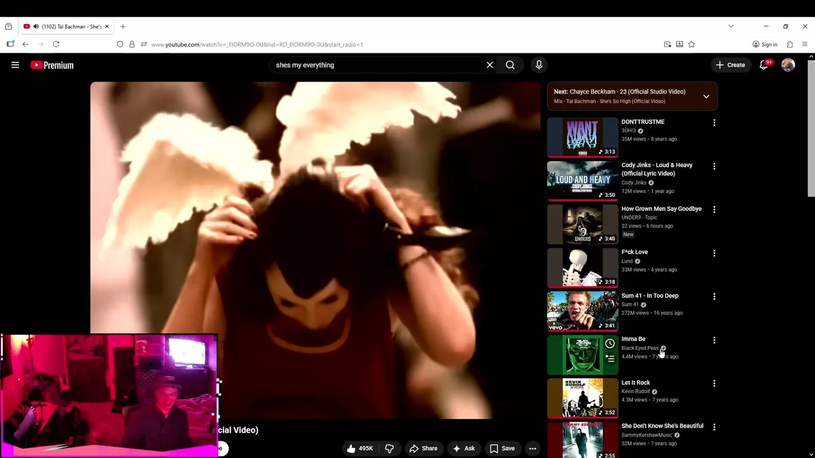Open the Create menu

730,65
